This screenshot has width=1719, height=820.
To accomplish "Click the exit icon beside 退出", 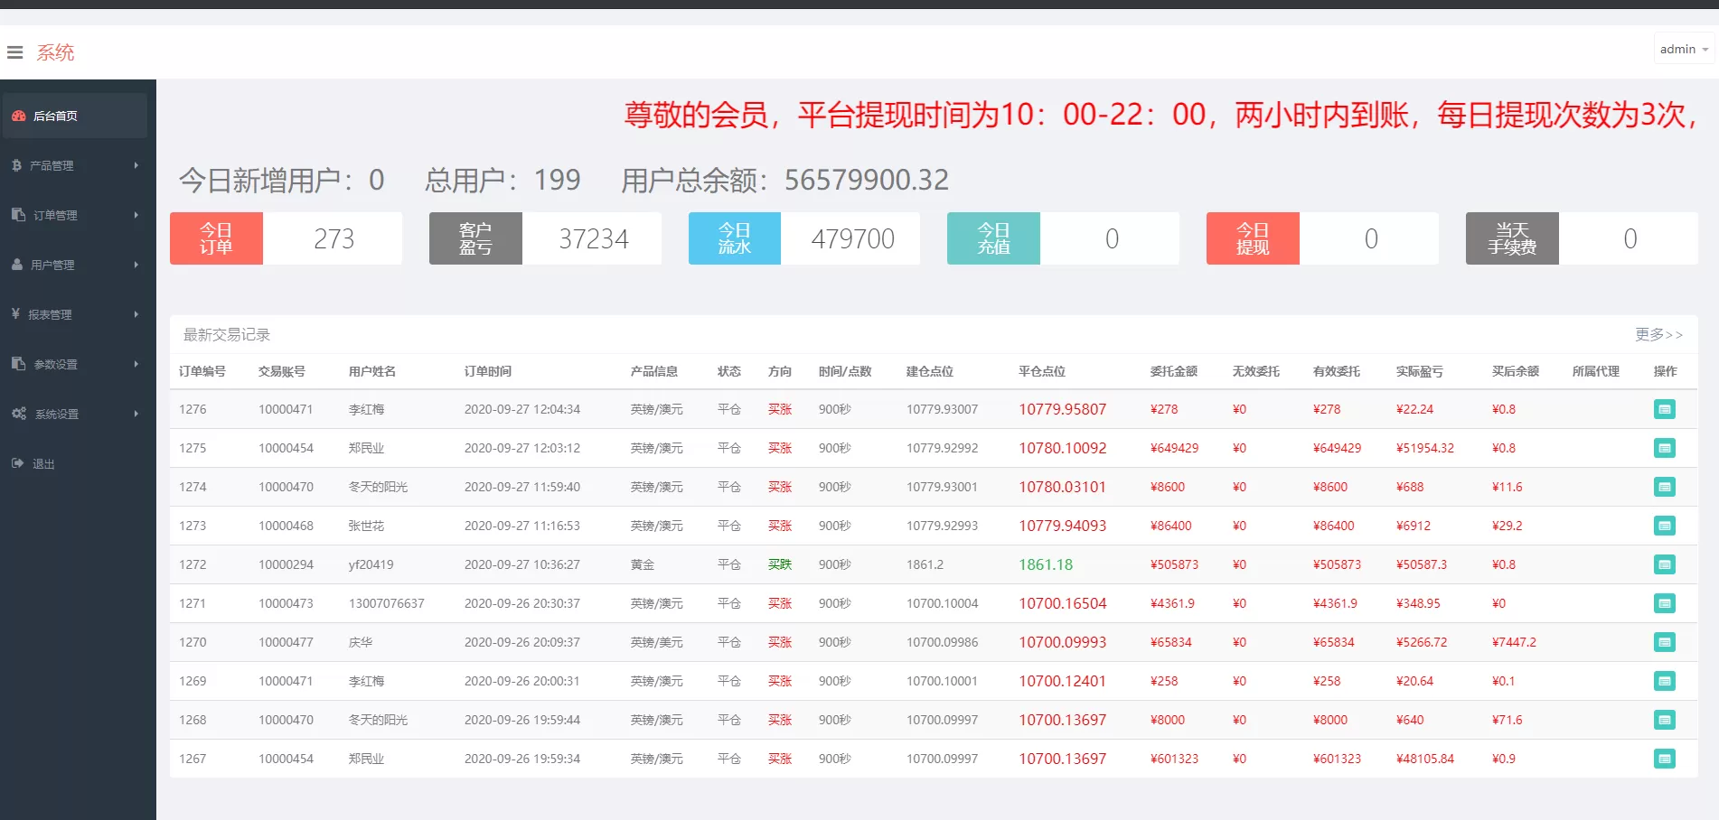I will [x=17, y=463].
